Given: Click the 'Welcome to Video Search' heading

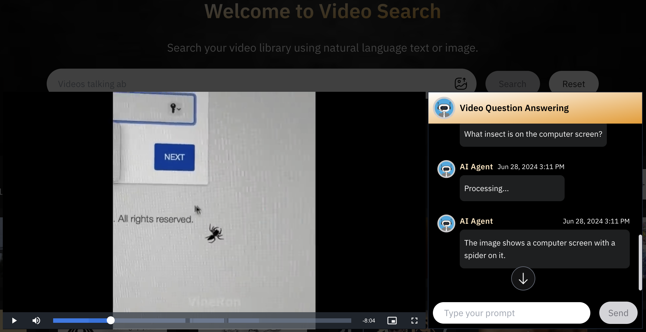Looking at the screenshot, I should (323, 11).
